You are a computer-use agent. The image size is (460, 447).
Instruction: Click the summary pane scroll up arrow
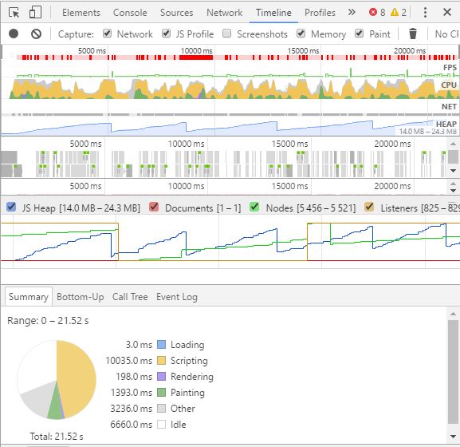click(453, 314)
